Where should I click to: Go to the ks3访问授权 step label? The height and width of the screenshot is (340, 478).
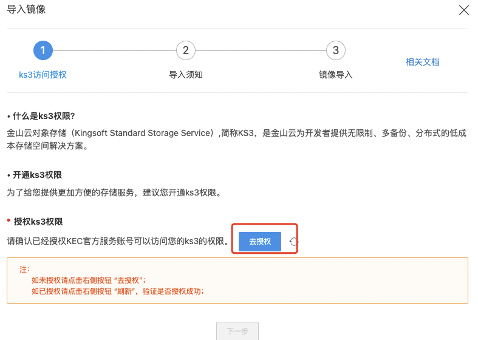pyautogui.click(x=43, y=75)
